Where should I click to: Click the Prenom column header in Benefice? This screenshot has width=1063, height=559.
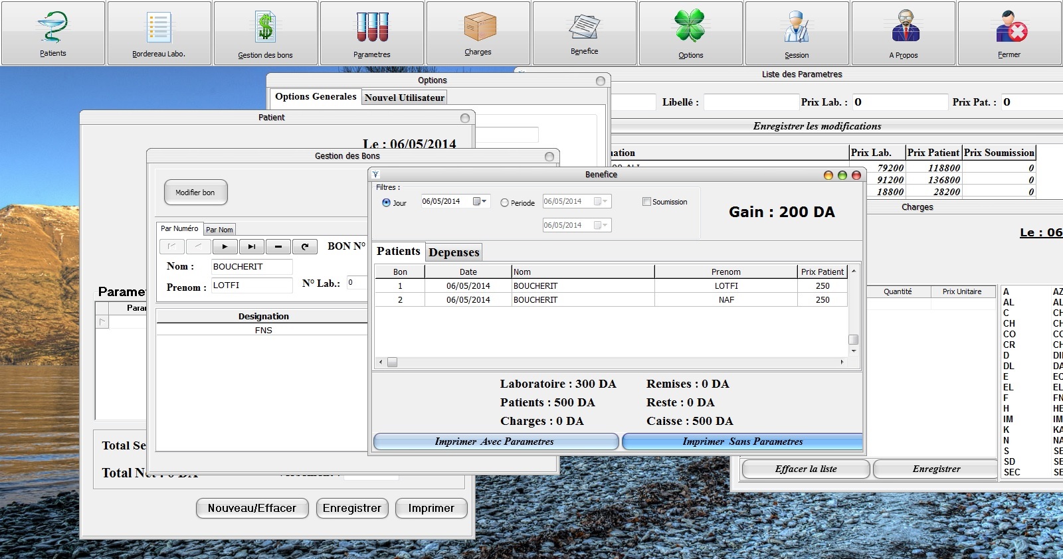click(x=725, y=272)
